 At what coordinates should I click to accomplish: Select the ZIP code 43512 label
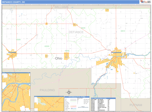[123, 31]
